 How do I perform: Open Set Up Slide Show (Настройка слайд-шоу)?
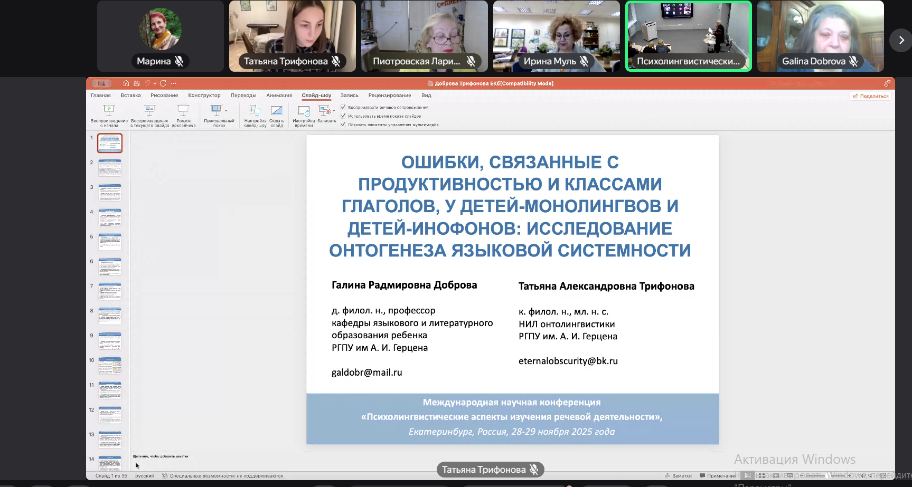pyautogui.click(x=255, y=110)
